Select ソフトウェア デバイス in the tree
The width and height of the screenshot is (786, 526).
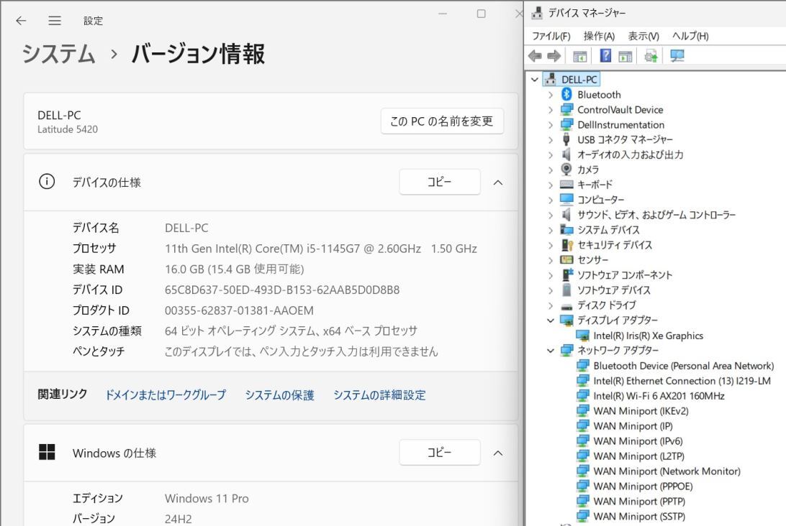coord(613,290)
